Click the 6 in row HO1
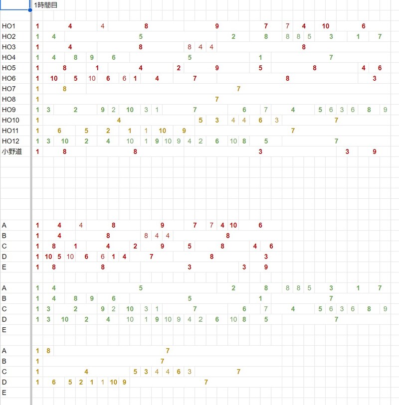The height and width of the screenshot is (405, 399). coord(364,26)
